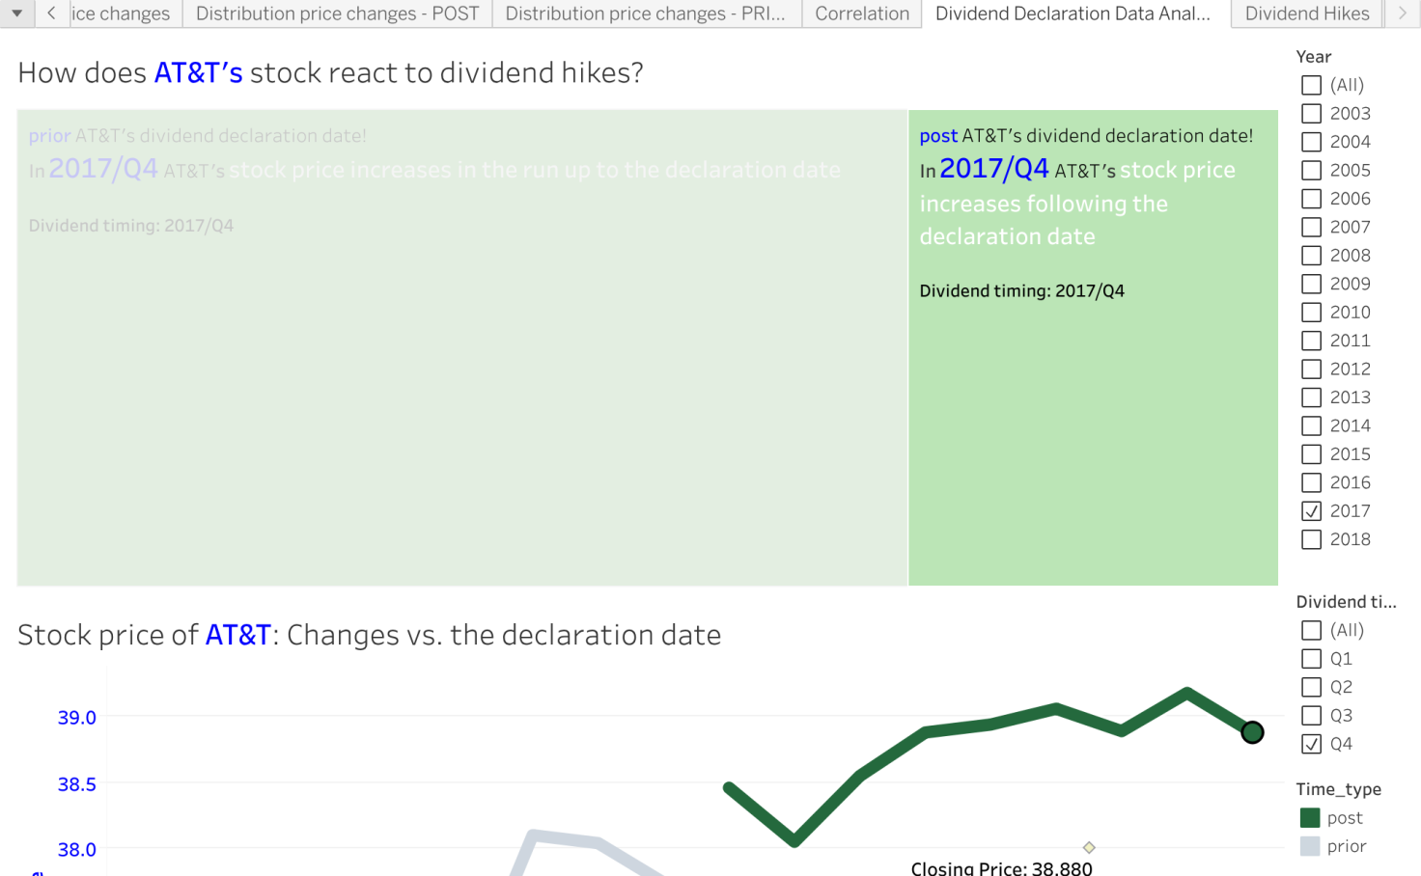The image size is (1421, 876).
Task: Click the 'Stock price of AT&T' chart title
Action: pos(369,635)
